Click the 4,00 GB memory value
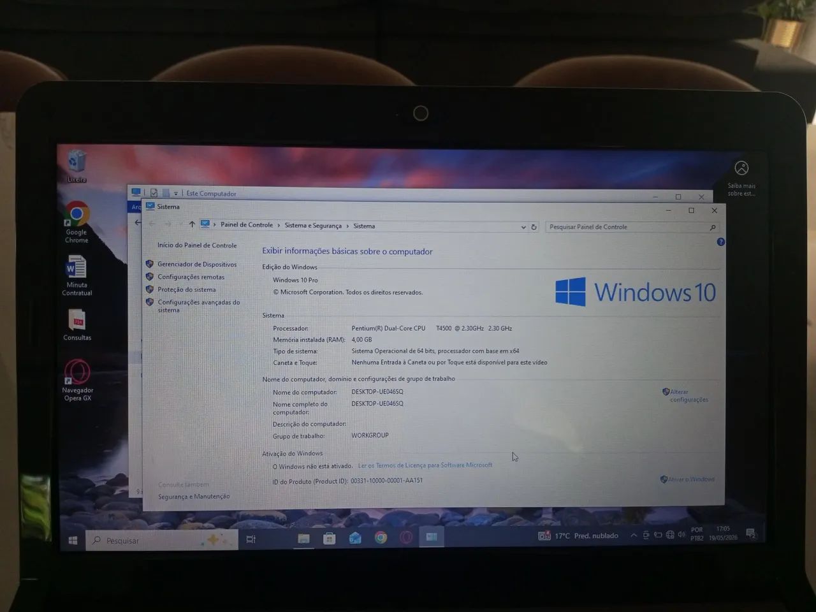 click(361, 340)
